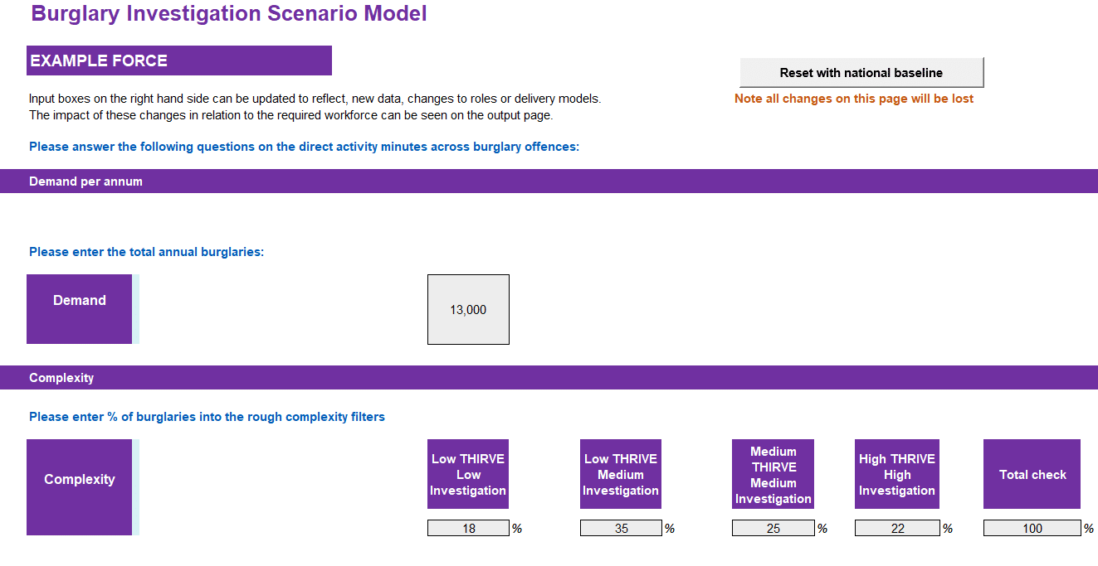Select the Low THRIVE Medium Investigation header
This screenshot has height=566, width=1098.
[x=621, y=473]
